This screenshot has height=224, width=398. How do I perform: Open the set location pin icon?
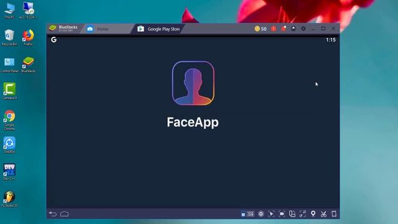point(313,214)
